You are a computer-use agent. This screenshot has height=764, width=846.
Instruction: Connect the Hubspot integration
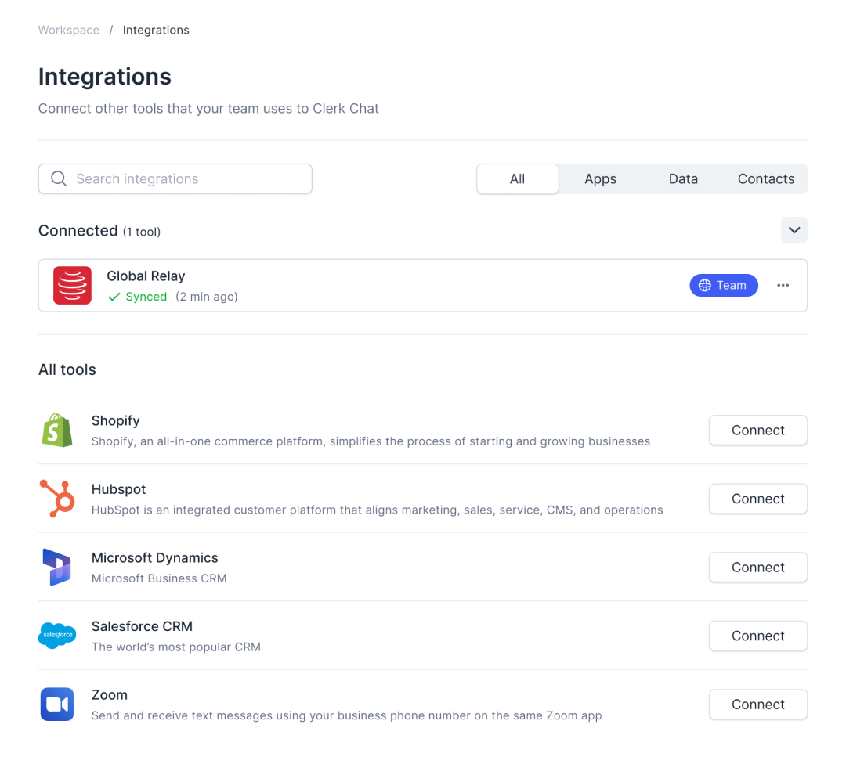point(758,499)
